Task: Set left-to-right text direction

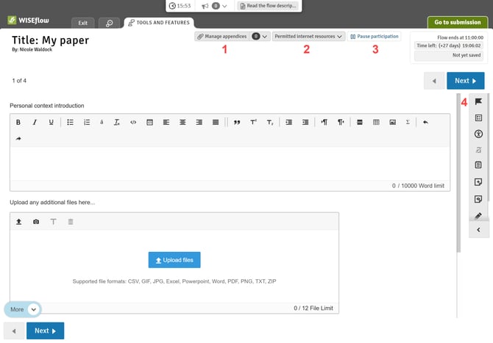Action: pyautogui.click(x=324, y=123)
